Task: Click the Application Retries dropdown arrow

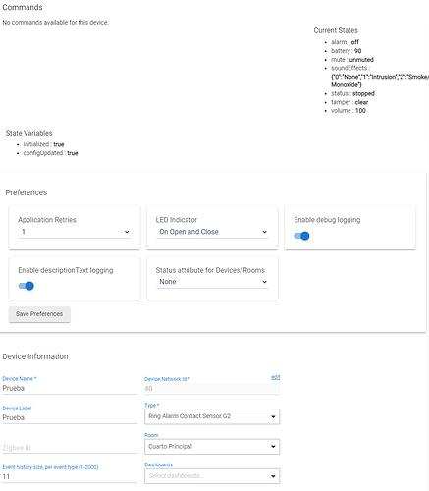Action: point(127,232)
